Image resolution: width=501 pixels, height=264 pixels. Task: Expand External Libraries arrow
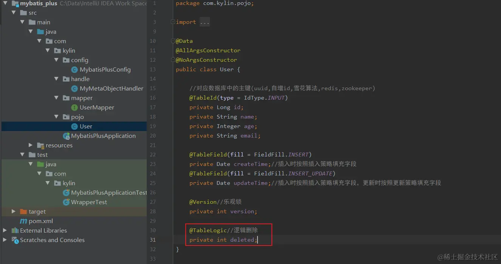5,230
